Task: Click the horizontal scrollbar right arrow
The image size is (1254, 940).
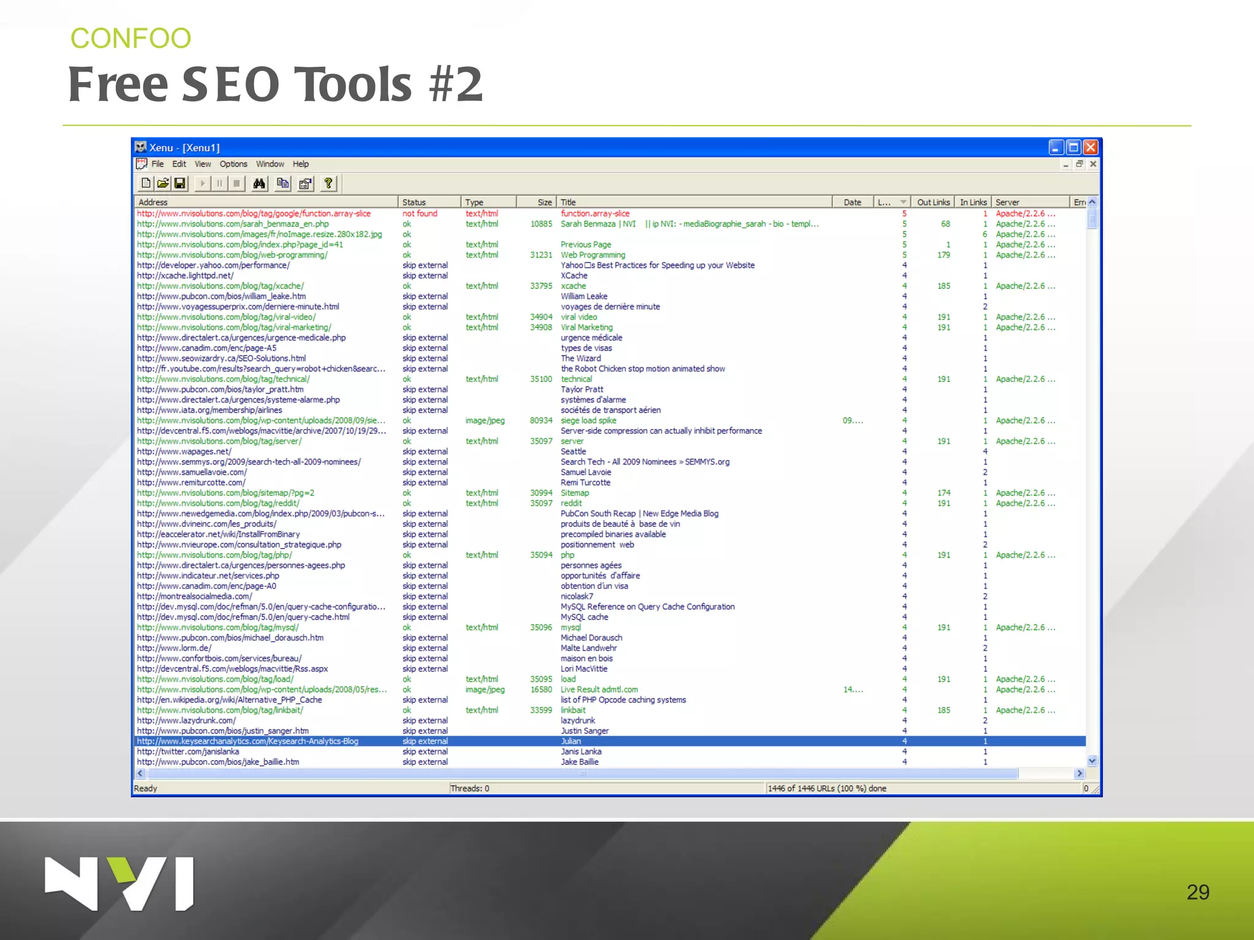Action: (x=1079, y=774)
